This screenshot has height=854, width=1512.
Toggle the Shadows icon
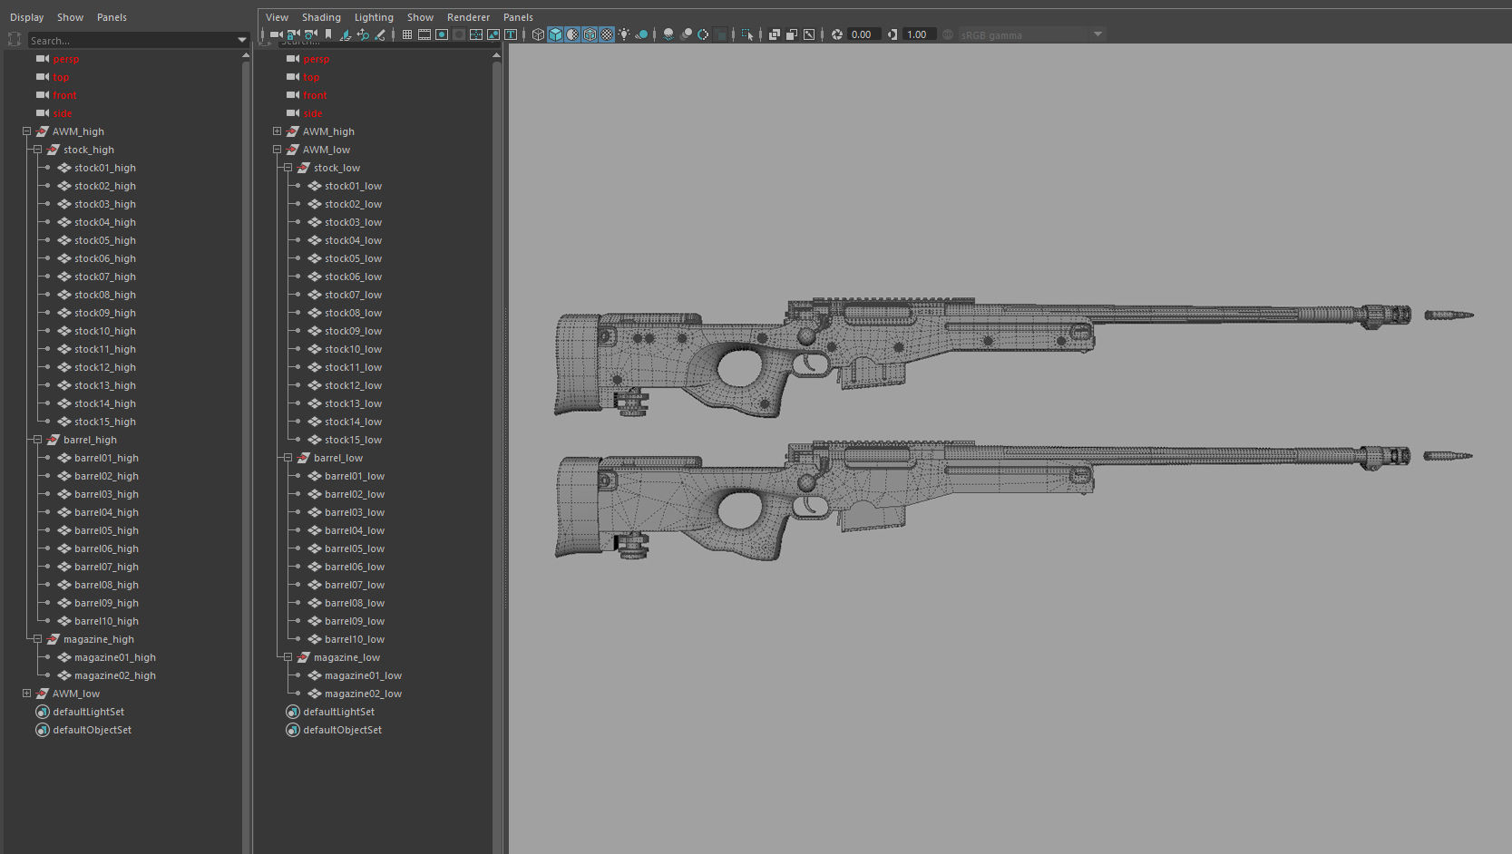click(x=641, y=34)
